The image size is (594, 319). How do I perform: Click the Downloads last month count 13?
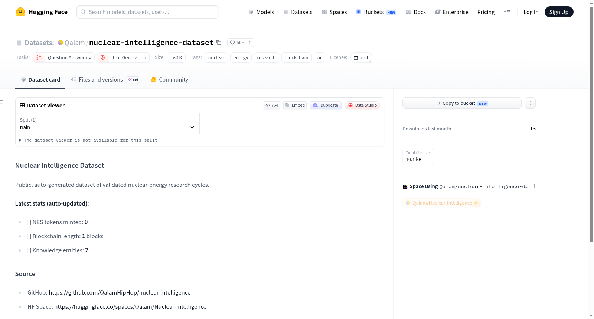coord(532,129)
